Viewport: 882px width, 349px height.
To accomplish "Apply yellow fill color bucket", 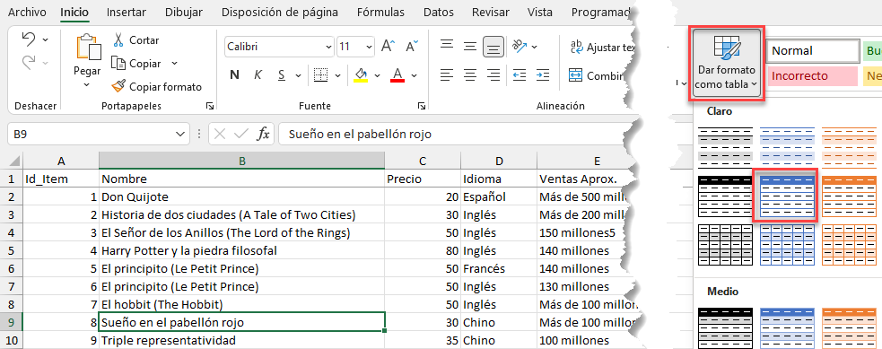I will tap(361, 75).
